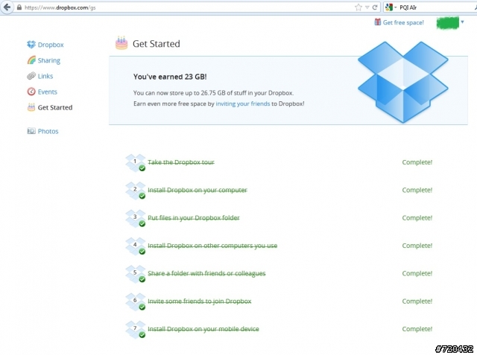The image size is (477, 355).
Task: Open the bookmark dropdown arrow beside star
Action: pyautogui.click(x=367, y=7)
